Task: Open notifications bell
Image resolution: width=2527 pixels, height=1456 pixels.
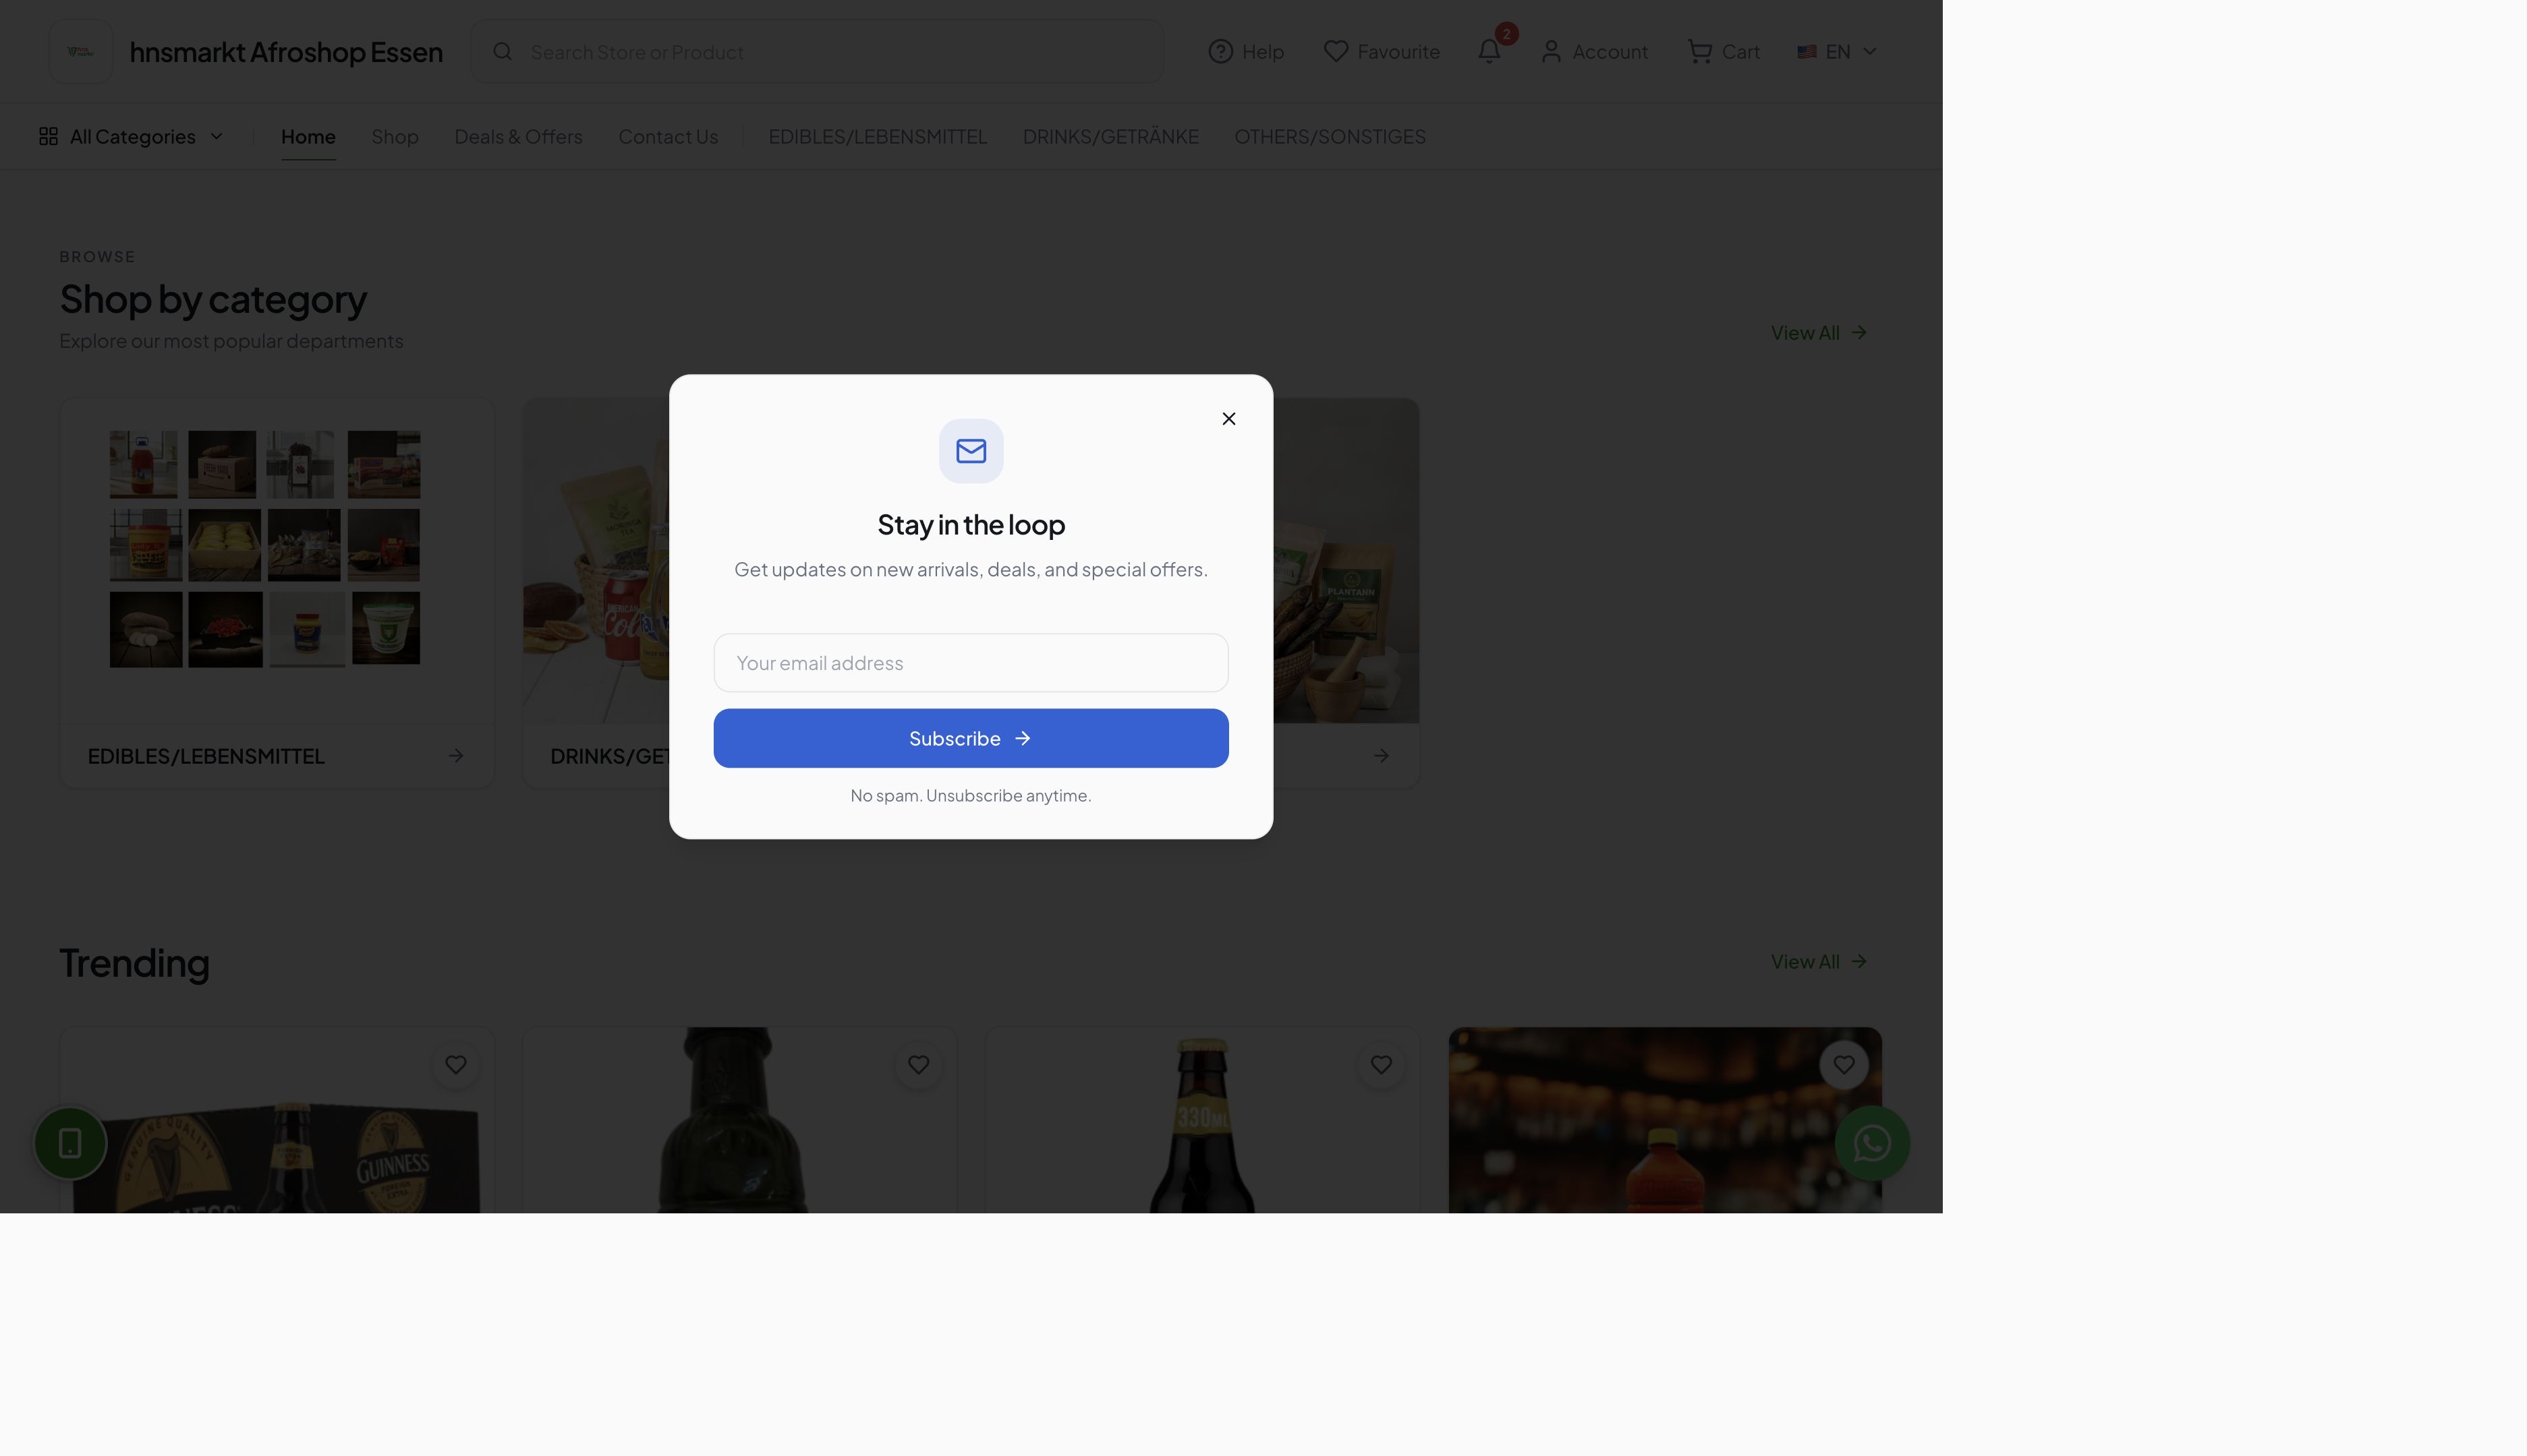Action: pyautogui.click(x=1489, y=52)
